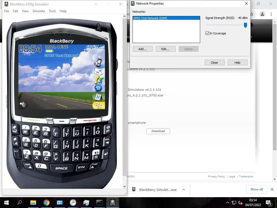Click the SPACE key on BlackBerry keyboard
Image resolution: width=277 pixels, height=208 pixels.
coord(61,168)
